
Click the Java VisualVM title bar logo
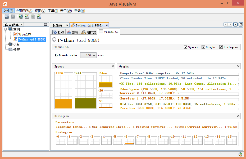[5, 4]
